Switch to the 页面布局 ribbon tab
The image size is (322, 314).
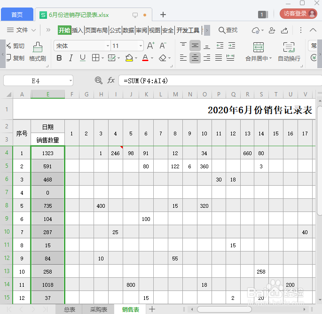[x=96, y=31]
